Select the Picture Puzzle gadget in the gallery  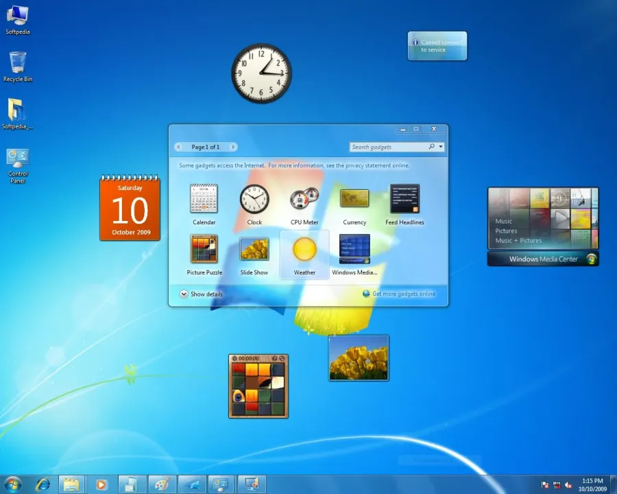[204, 255]
